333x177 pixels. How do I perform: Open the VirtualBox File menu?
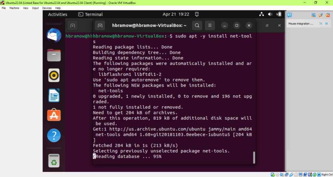click(4, 8)
